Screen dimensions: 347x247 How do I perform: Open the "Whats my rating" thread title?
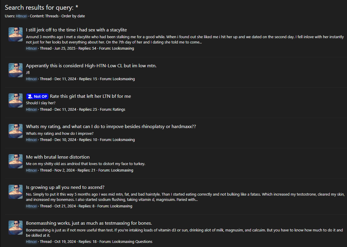tap(111, 127)
